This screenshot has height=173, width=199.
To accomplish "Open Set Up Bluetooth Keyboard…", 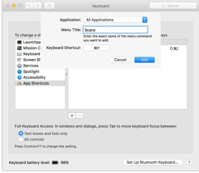I will tap(152, 162).
